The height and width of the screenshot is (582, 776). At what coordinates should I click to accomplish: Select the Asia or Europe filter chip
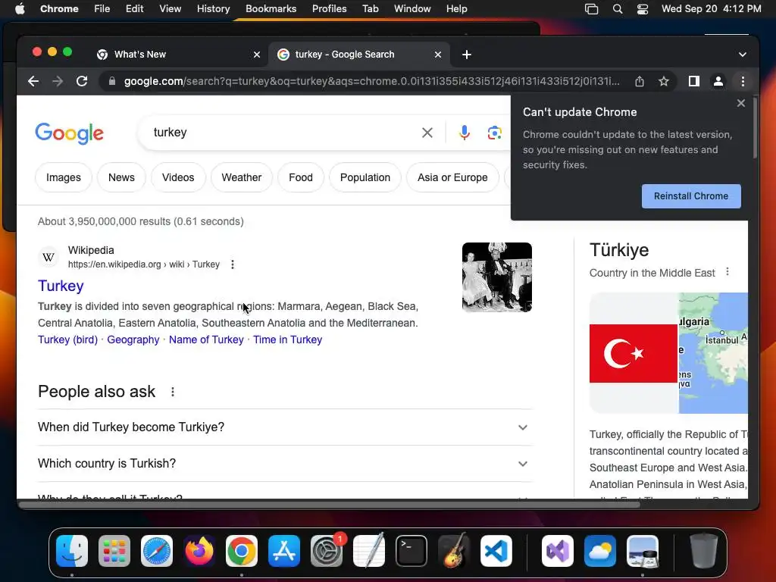(x=452, y=177)
